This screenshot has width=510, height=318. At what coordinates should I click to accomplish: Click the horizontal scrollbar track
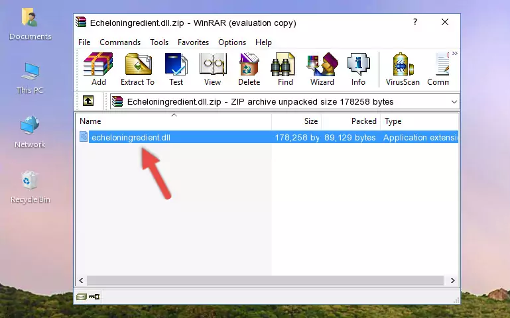(265, 280)
